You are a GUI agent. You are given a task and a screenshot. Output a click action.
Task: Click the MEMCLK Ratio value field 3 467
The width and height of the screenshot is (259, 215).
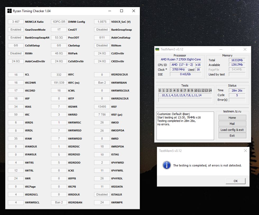click(x=16, y=22)
